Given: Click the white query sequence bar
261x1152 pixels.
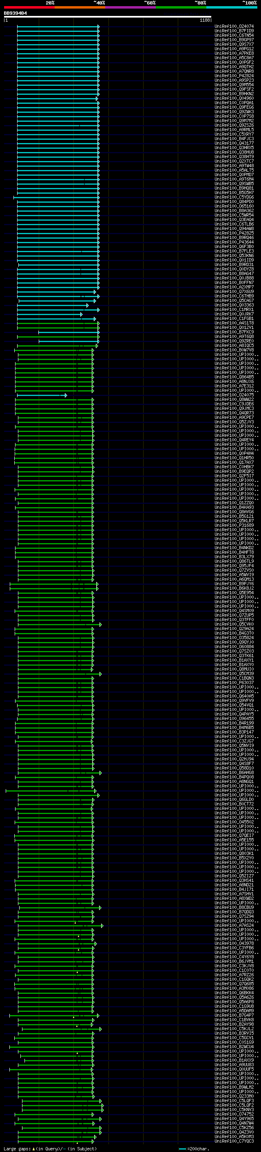Looking at the screenshot, I should (x=107, y=16).
